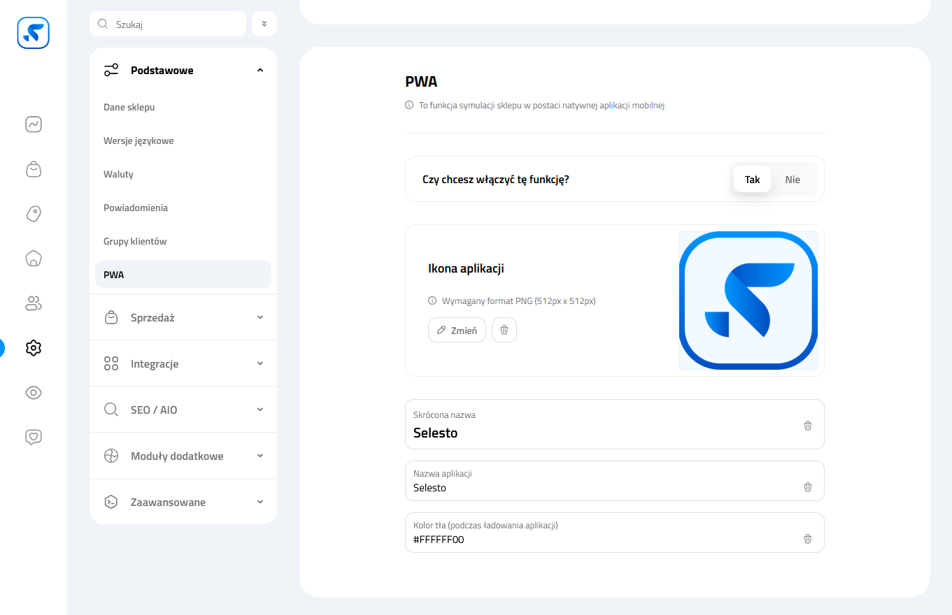Expand the Integracje settings section
The width and height of the screenshot is (952, 615).
[x=183, y=364]
